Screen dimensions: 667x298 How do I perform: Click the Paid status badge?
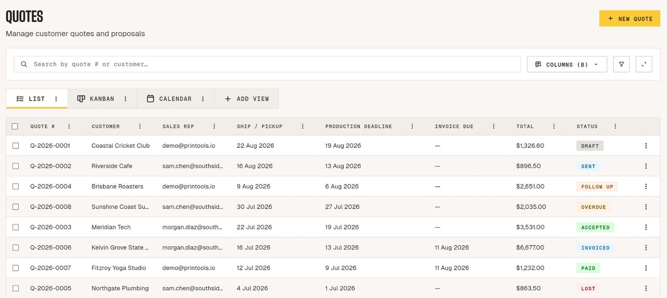click(588, 268)
